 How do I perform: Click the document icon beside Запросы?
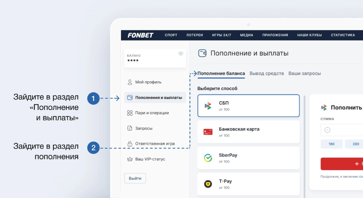click(x=130, y=128)
